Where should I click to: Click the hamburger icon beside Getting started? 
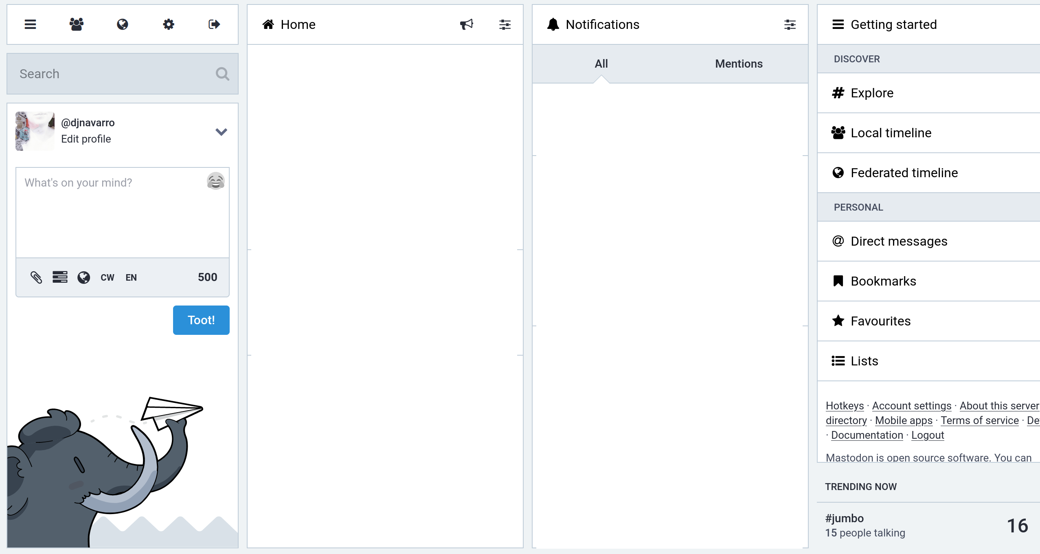[838, 24]
